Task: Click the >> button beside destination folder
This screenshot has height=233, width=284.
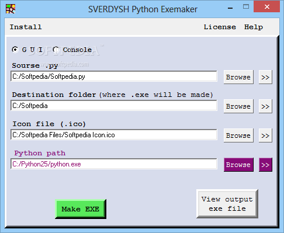Action: pyautogui.click(x=265, y=106)
